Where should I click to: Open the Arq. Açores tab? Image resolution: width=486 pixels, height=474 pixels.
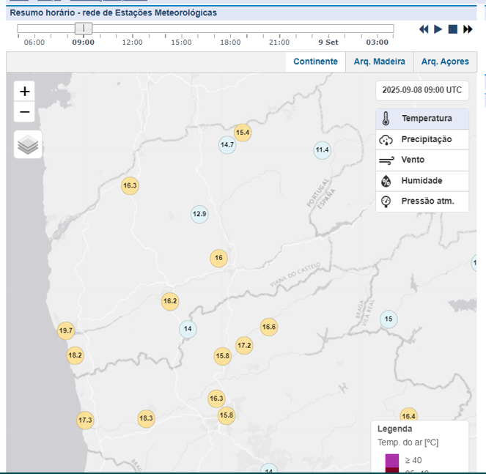(445, 62)
